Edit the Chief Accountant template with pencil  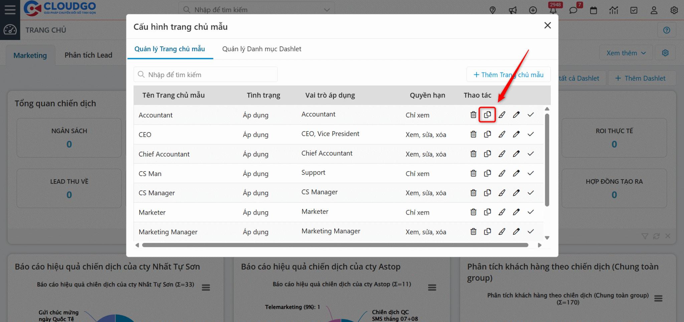pyautogui.click(x=516, y=154)
